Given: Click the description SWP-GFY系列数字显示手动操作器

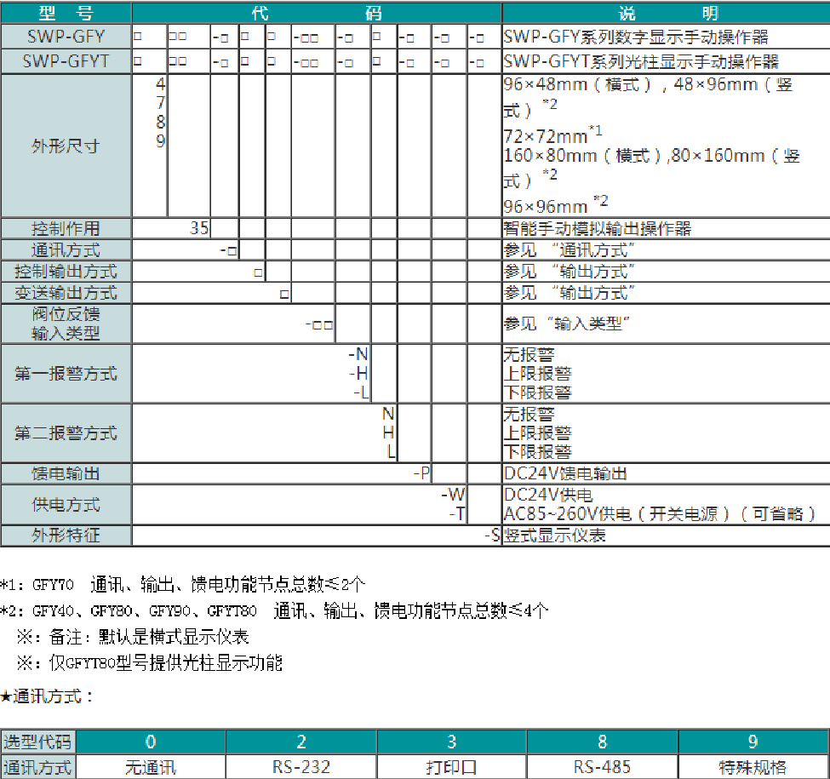Looking at the screenshot, I should 636,37.
